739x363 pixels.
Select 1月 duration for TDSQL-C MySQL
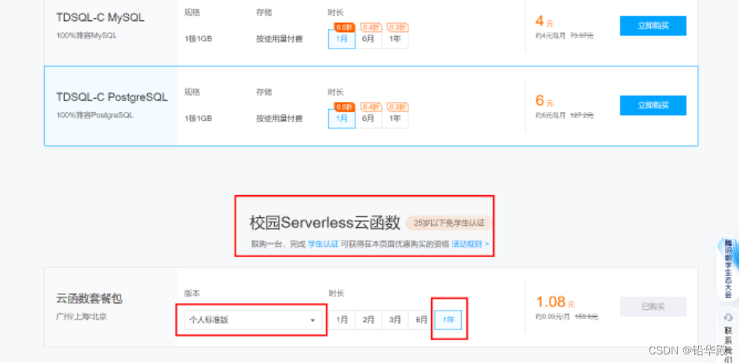[342, 39]
